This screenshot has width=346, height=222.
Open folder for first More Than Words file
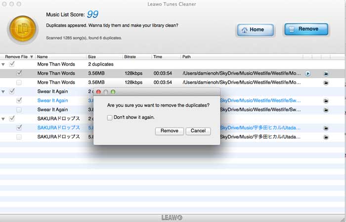pos(326,74)
